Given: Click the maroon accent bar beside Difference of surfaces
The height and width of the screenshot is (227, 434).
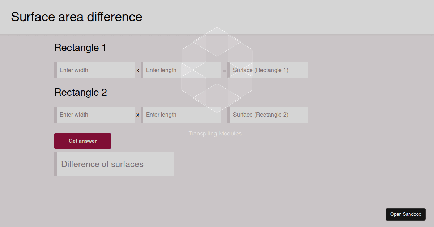Looking at the screenshot, I should pyautogui.click(x=55, y=164).
